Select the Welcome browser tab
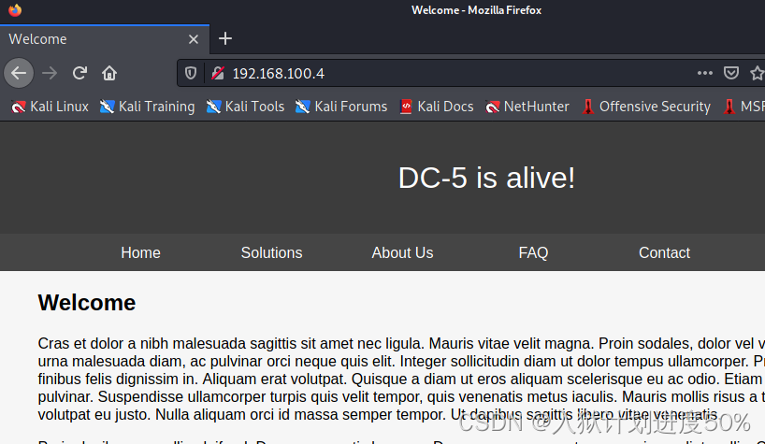Screen dimensions: 765x444 click(105, 39)
